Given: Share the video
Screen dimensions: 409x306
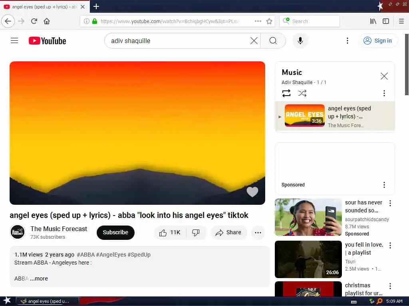Looking at the screenshot, I should click(x=228, y=232).
